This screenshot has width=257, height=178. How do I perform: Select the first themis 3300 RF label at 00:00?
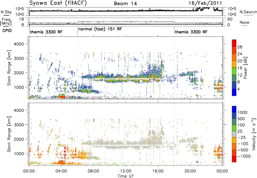[46, 32]
